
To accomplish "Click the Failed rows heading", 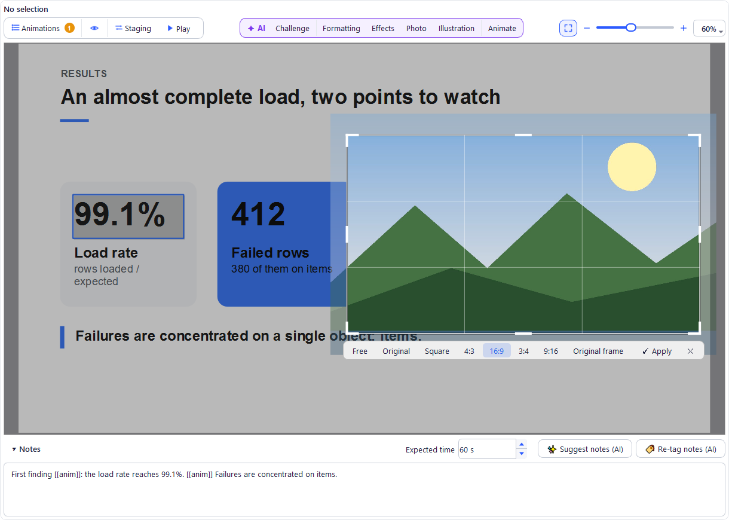I will click(270, 253).
